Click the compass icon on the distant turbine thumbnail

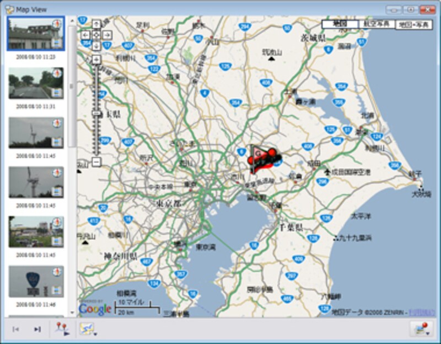(57, 123)
